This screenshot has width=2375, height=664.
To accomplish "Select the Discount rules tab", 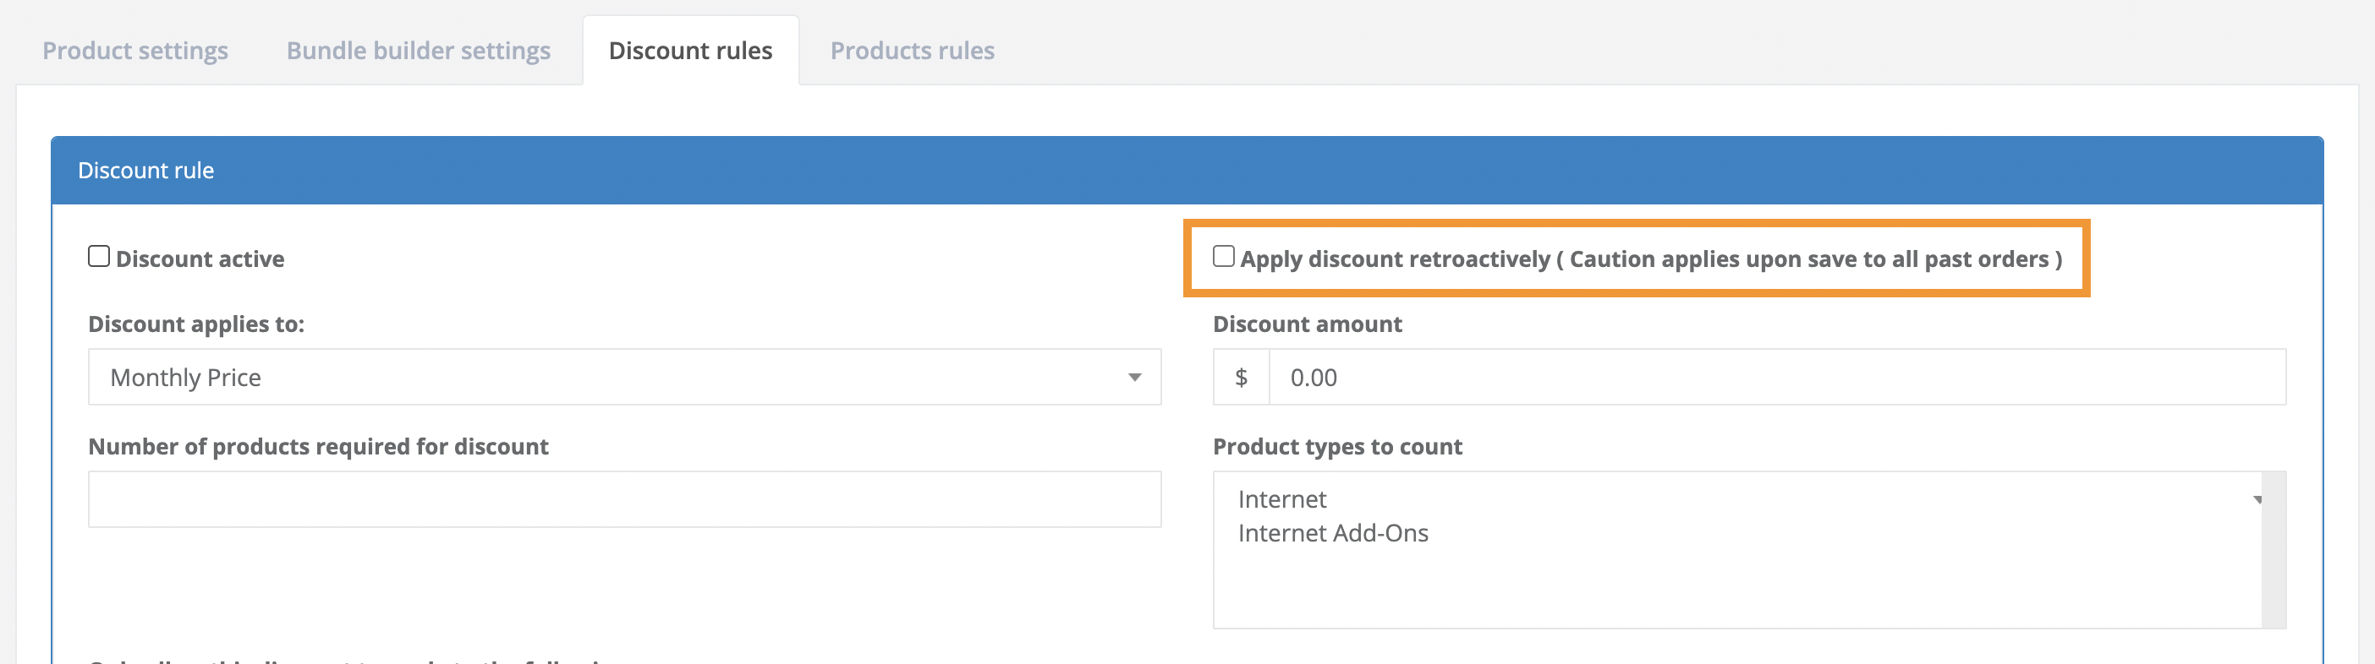I will click(689, 51).
